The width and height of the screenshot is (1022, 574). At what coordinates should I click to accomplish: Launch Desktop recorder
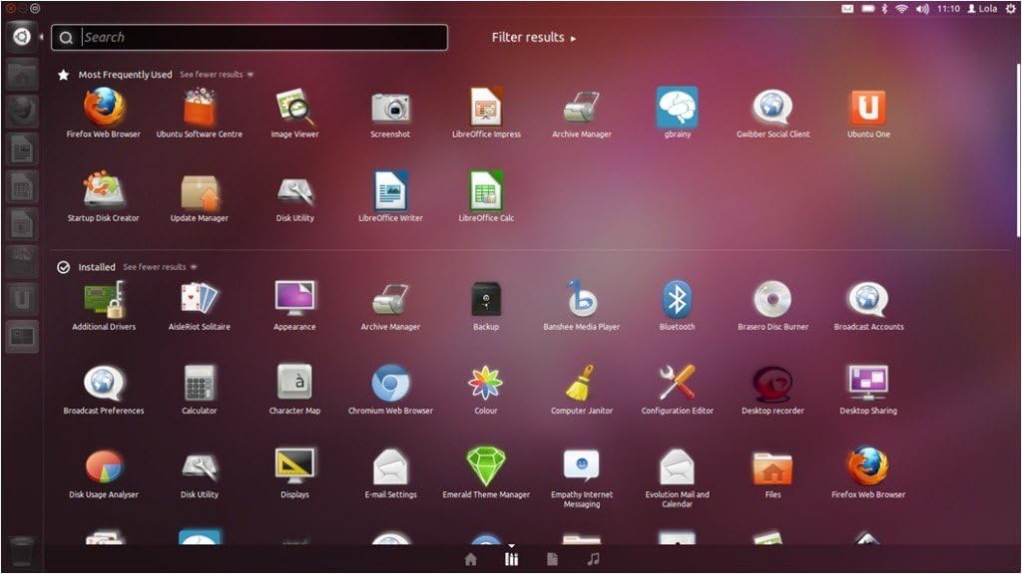tap(773, 384)
